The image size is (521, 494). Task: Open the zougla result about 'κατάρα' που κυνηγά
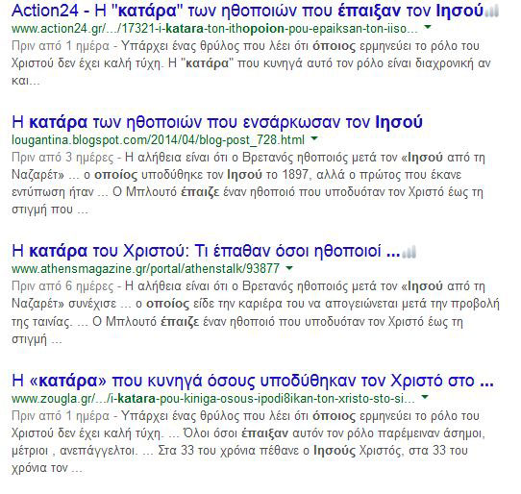point(253,381)
